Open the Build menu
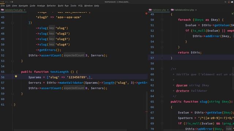The height and width of the screenshot is (131, 234). pyautogui.click(x=60, y=6)
